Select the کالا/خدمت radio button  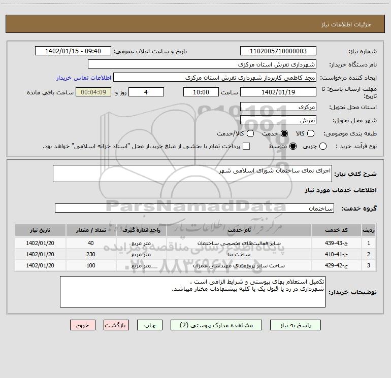point(250,133)
